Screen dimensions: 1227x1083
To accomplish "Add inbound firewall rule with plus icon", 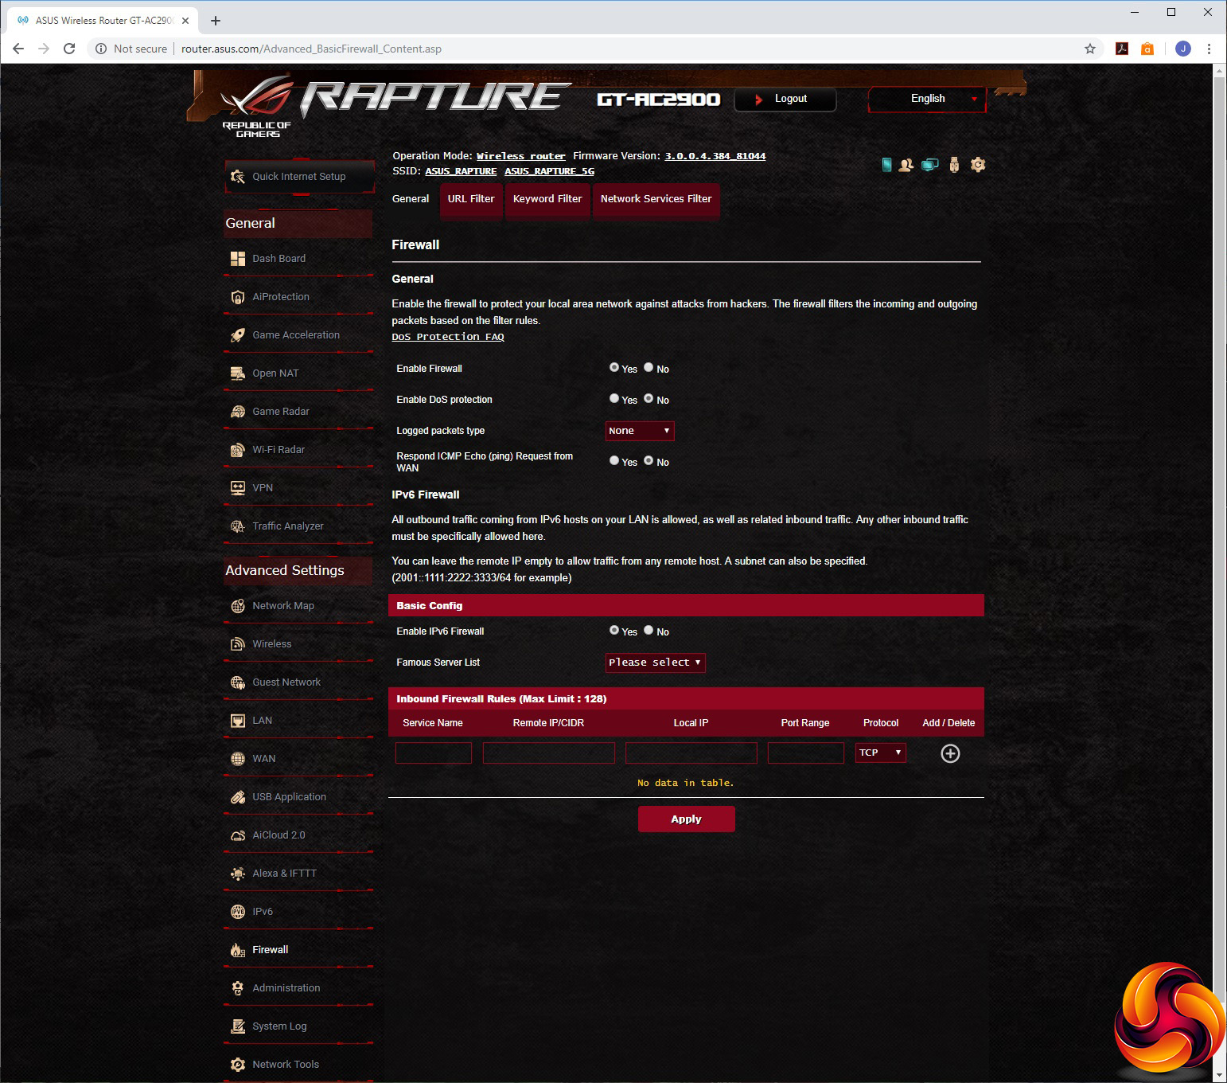I will (x=950, y=753).
